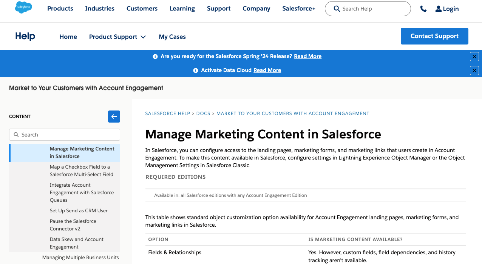Screen dimensions: 482x264
Task: Collapse content sidebar with arrow button
Action: (114, 117)
